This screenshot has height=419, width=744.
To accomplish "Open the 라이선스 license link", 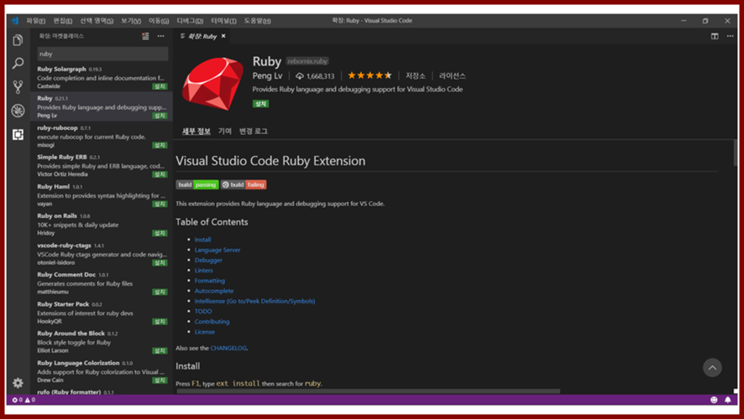I will pyautogui.click(x=452, y=75).
